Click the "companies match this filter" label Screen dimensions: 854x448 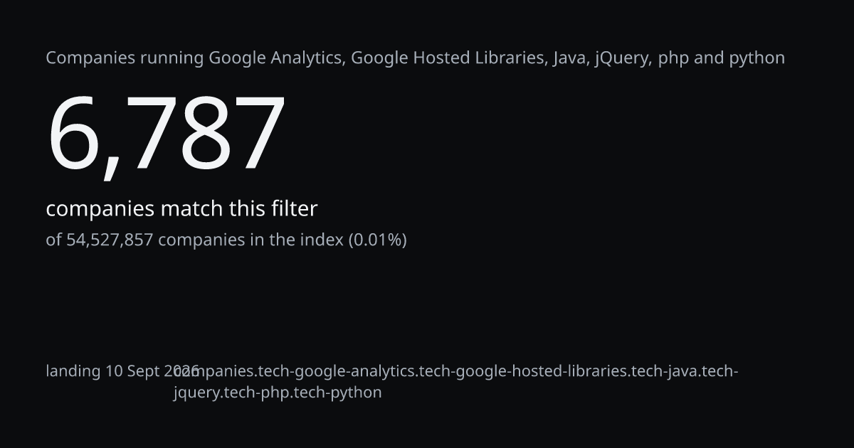tap(181, 209)
